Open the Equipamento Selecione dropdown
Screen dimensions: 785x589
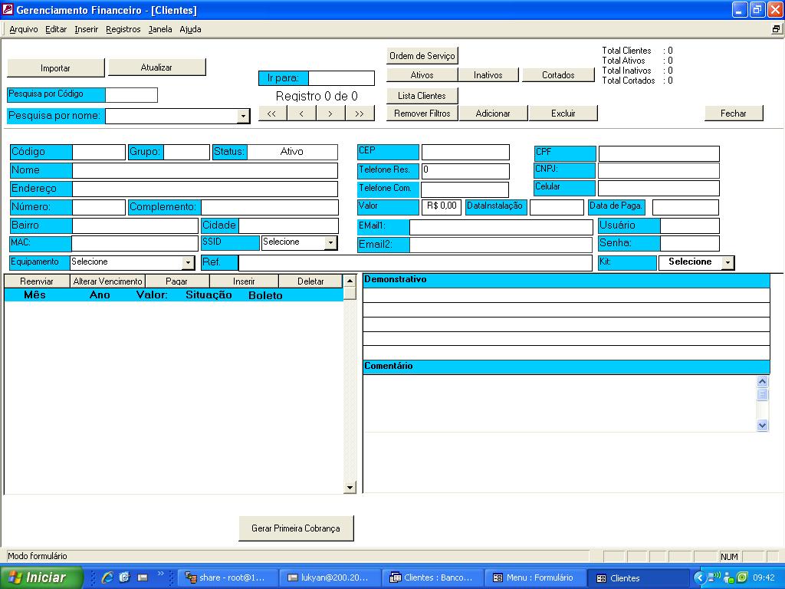(x=188, y=262)
